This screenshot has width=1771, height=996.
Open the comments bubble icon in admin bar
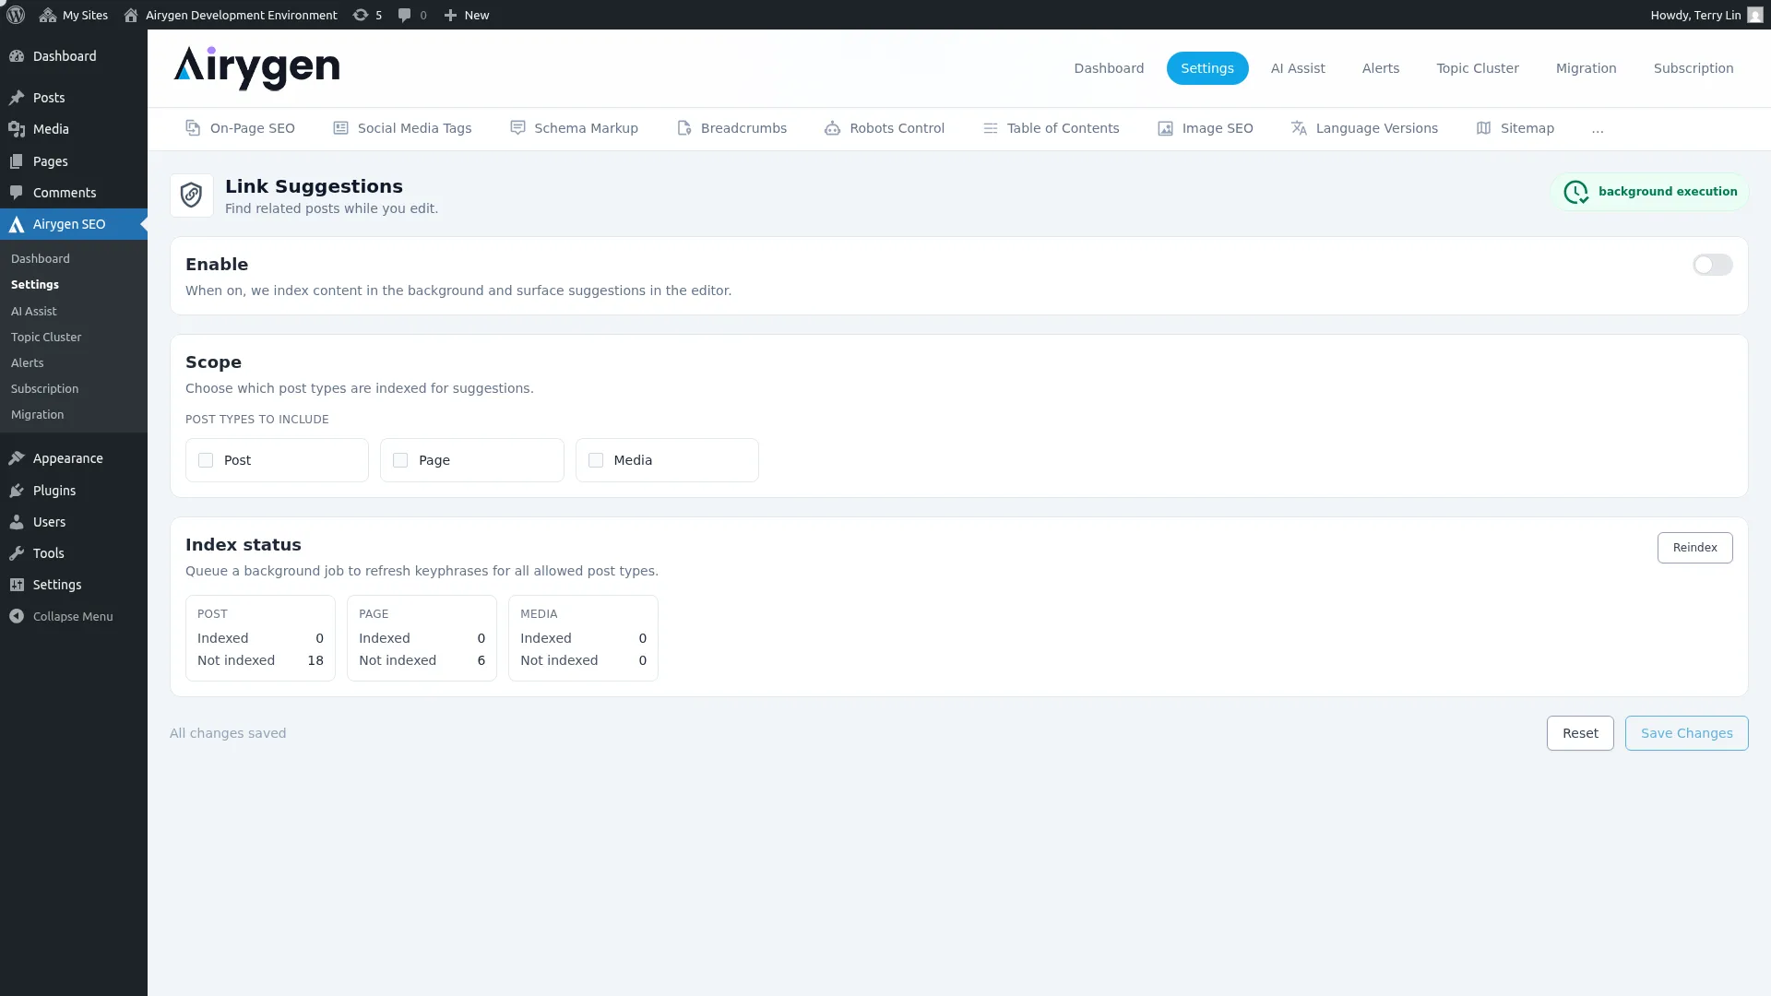[404, 15]
